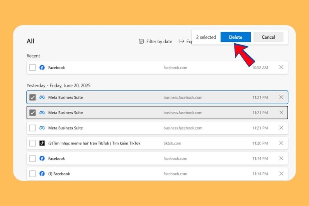
Task: Uncheck the blue-outlined Meta Business Suite checkbox
Action: [32, 97]
